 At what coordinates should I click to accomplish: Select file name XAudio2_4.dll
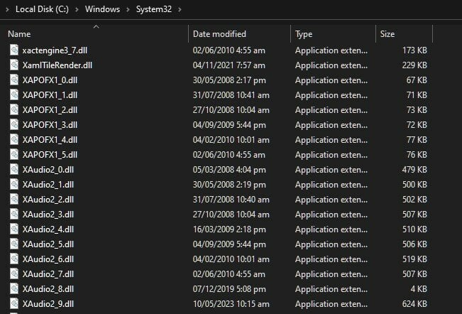[x=48, y=229]
